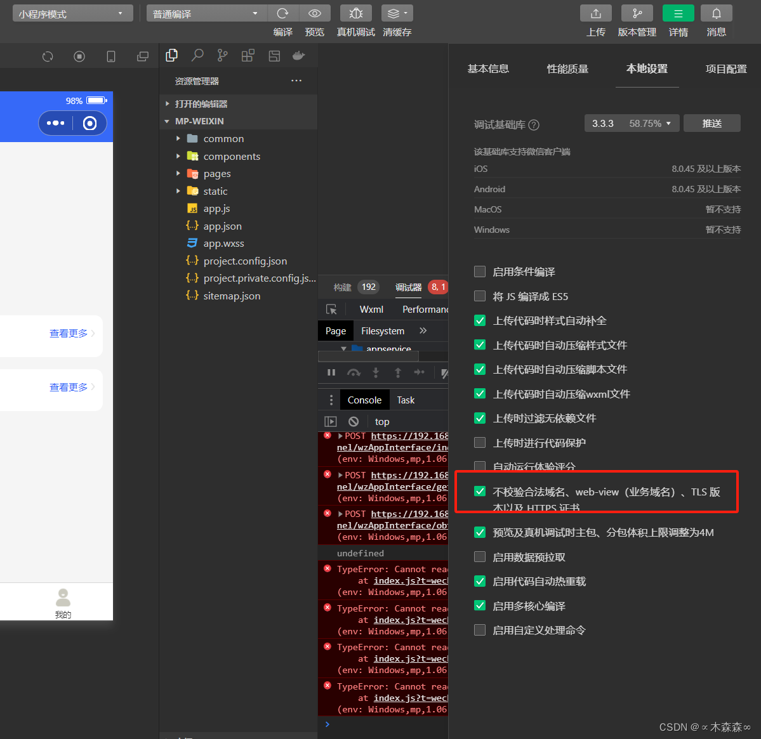Enable the 启用数据预拉取 checkbox
Screen dimensions: 761x739
(480, 556)
